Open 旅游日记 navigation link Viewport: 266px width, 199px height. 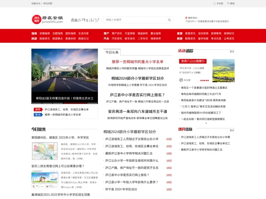click(83, 39)
